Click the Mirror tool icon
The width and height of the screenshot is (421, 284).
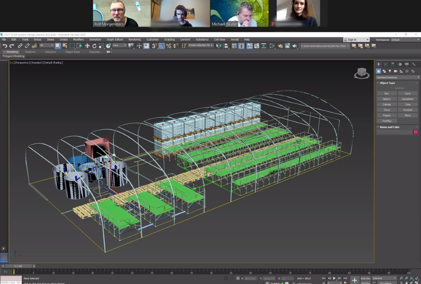(x=218, y=46)
